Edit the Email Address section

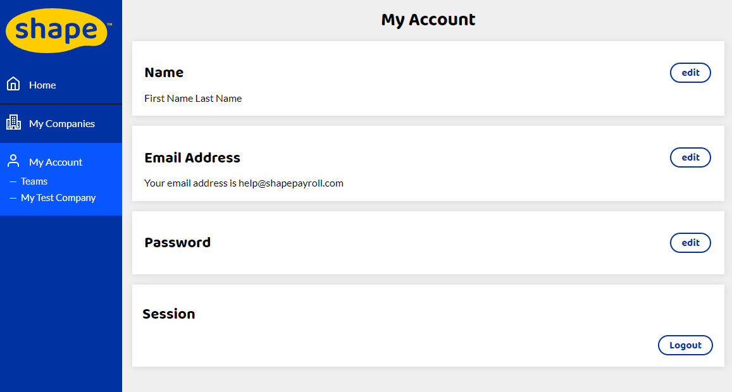(690, 157)
